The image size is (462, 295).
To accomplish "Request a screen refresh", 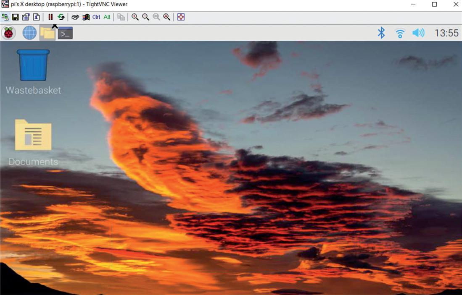I will coord(61,17).
